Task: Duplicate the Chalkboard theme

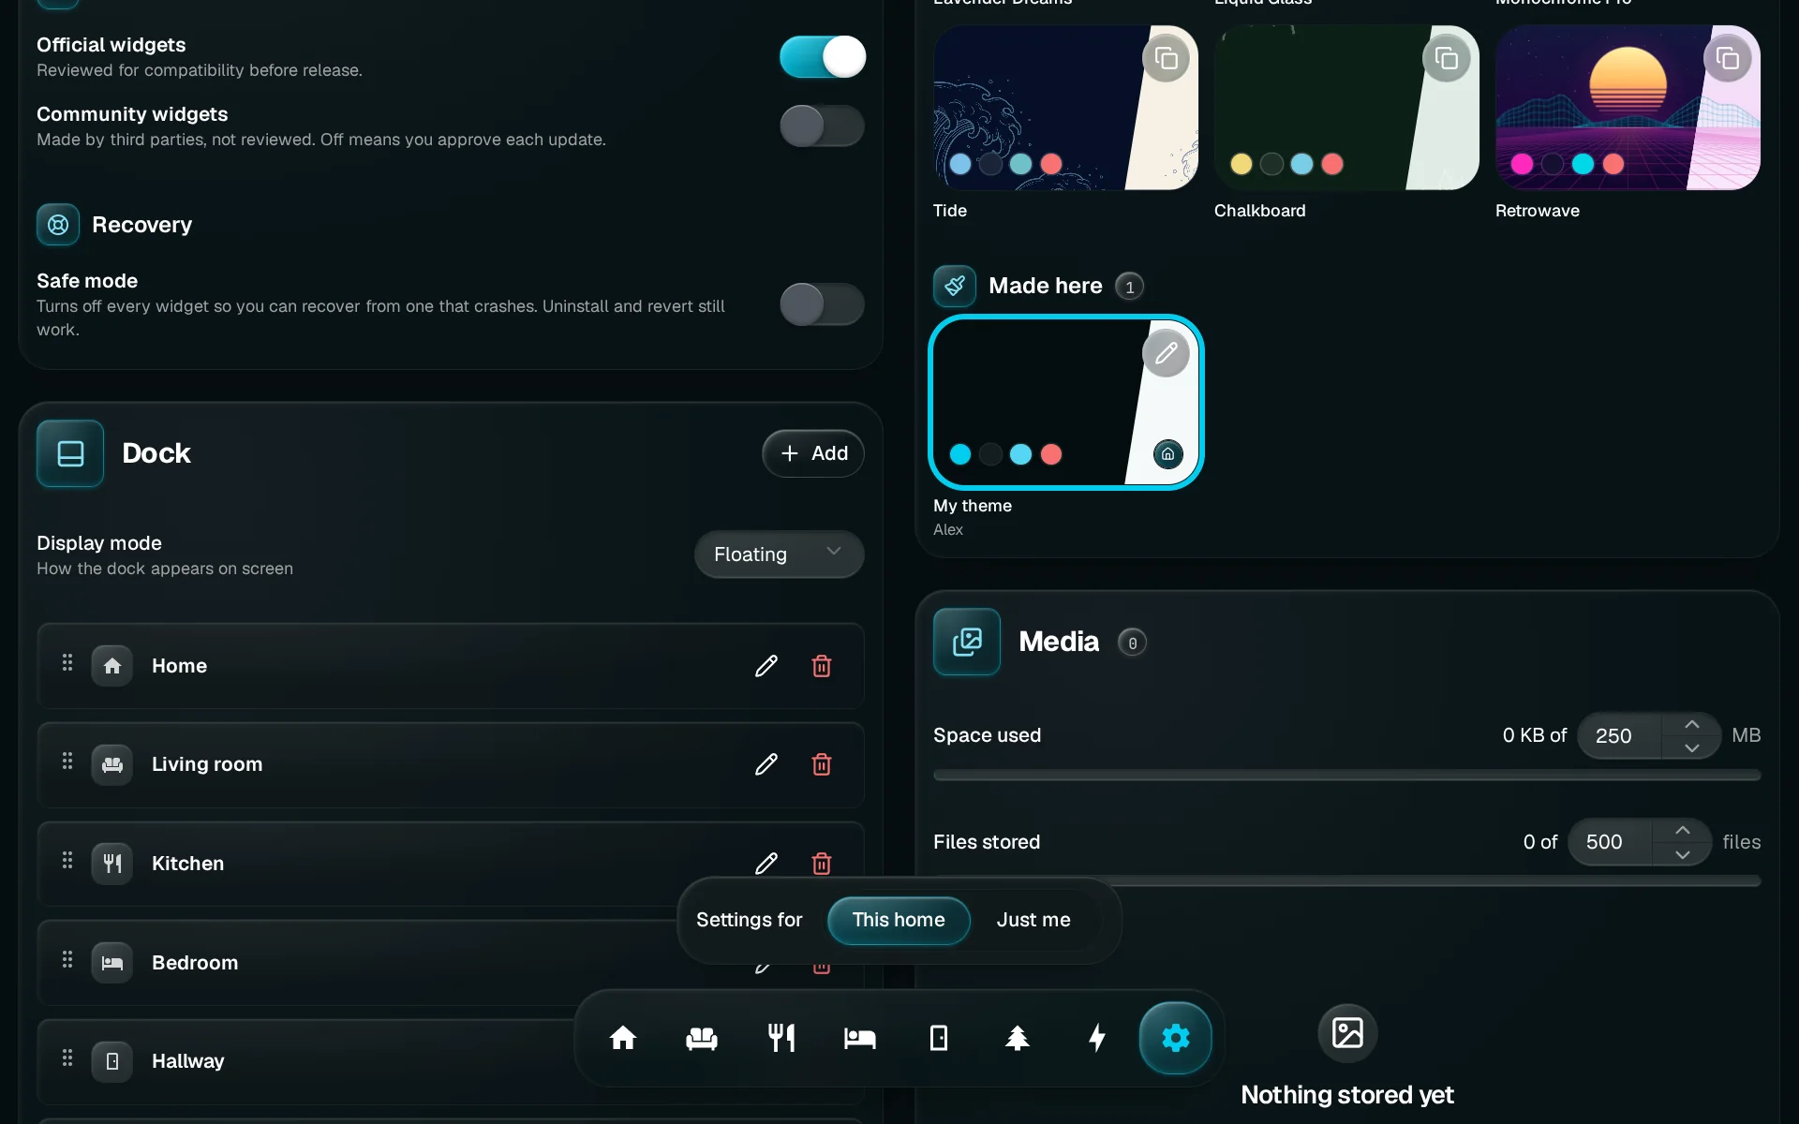Action: tap(1446, 59)
